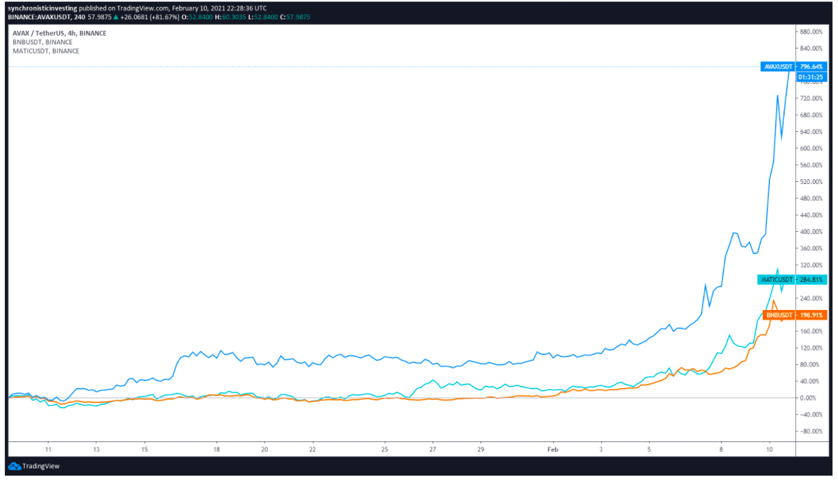Select the AVAX / TetherUS legend entry
Image resolution: width=838 pixels, height=481 pixels.
pos(60,33)
